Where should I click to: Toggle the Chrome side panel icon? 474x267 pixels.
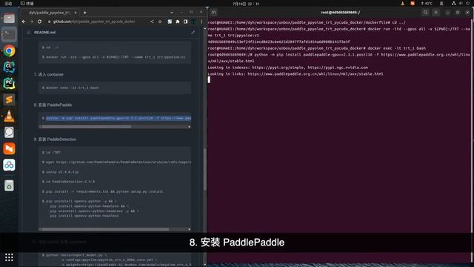(x=186, y=22)
